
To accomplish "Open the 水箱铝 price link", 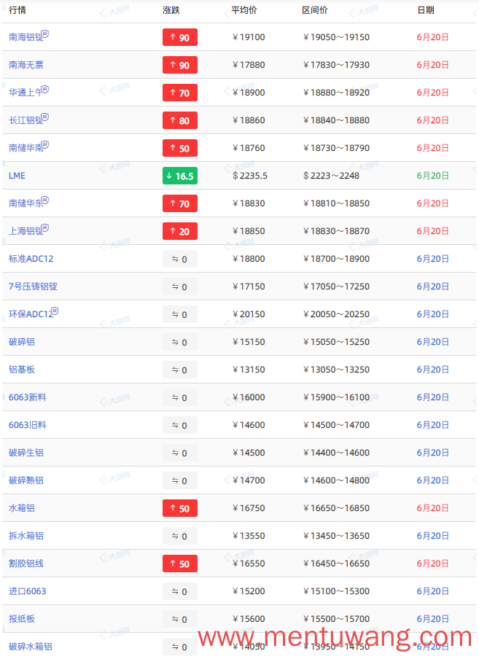I will click(22, 509).
